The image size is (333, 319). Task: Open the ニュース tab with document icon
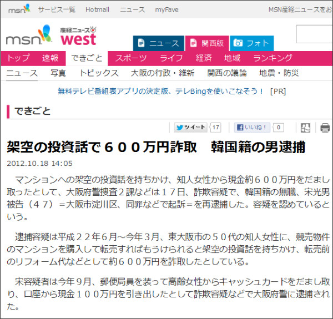[158, 43]
